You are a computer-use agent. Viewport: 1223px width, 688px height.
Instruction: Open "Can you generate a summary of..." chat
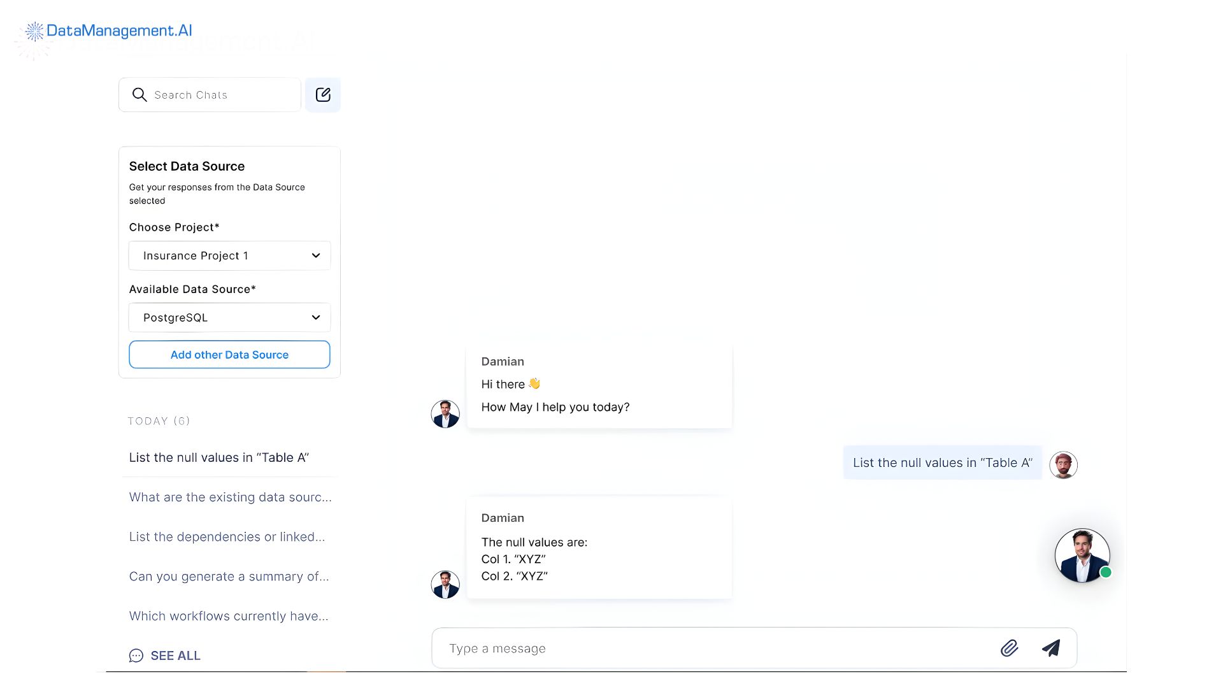(229, 577)
